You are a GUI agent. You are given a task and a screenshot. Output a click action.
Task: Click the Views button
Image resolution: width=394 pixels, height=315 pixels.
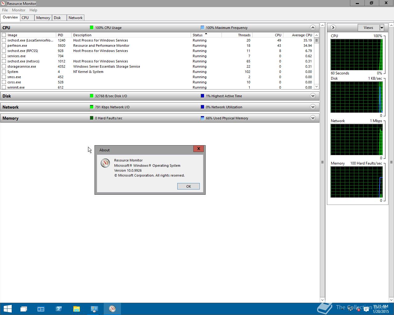click(x=368, y=28)
